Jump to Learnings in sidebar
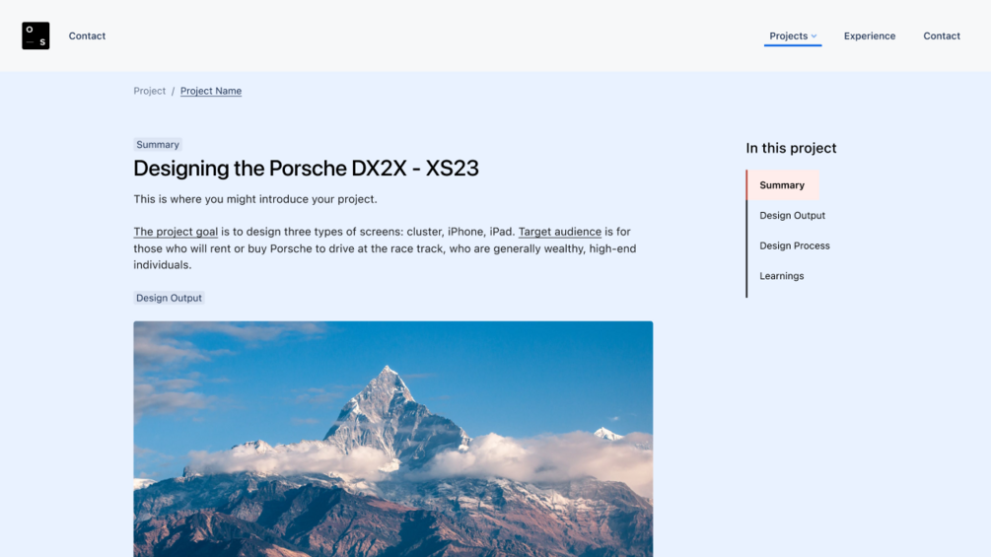The width and height of the screenshot is (991, 557). [782, 276]
